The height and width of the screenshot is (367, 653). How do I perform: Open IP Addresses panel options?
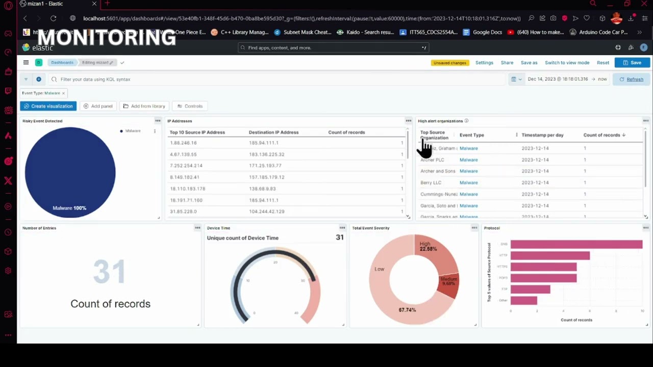pos(408,121)
